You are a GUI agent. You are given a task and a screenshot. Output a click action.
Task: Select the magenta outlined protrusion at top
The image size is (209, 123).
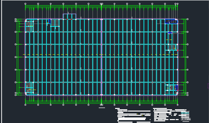pyautogui.click(x=69, y=16)
